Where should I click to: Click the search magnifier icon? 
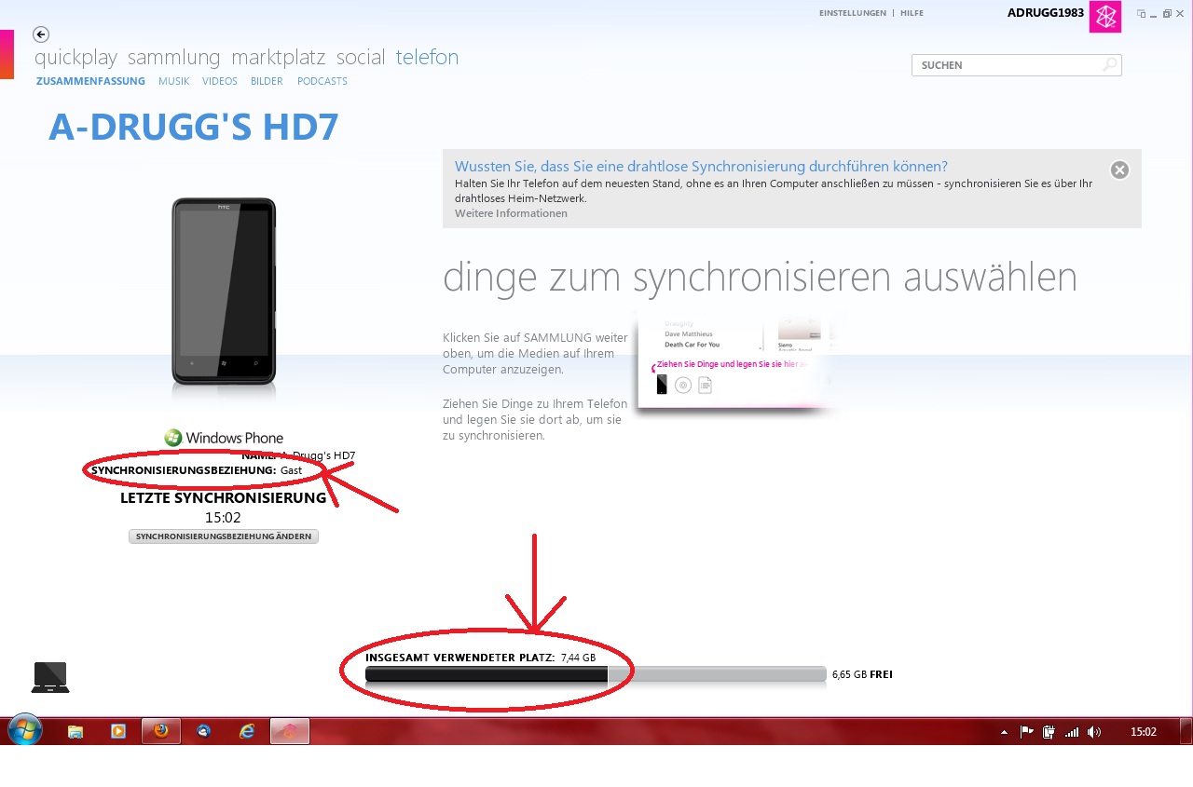1109,65
